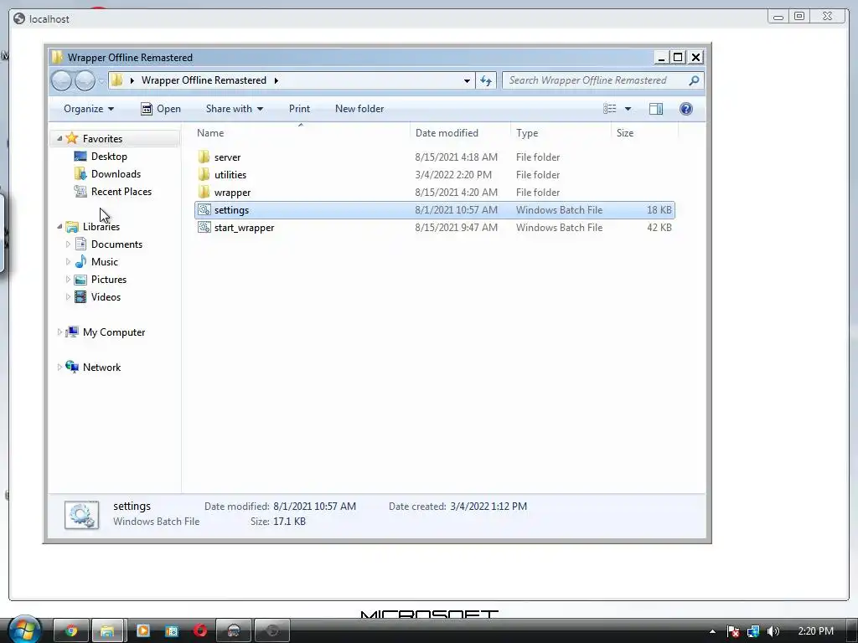858x643 pixels.
Task: Click the start_wrapper batch file icon
Action: click(x=204, y=228)
